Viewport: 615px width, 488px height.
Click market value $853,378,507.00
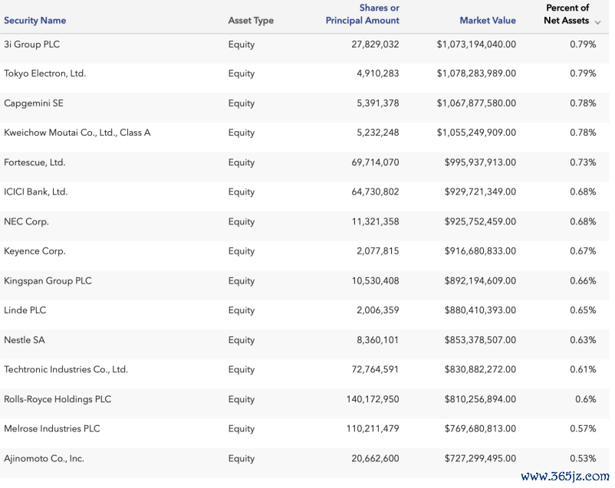(480, 340)
